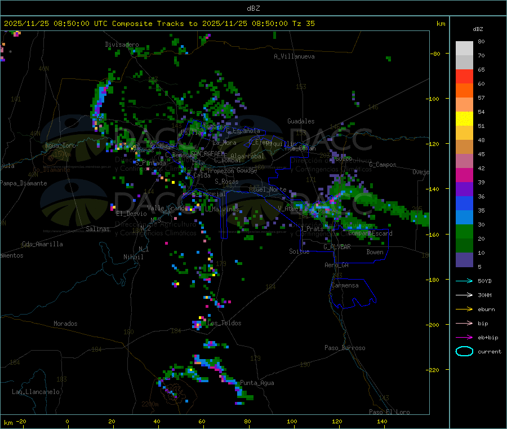Click the magenta eb+bip arrow in legend
This screenshot has width=507, height=429.
[x=464, y=338]
